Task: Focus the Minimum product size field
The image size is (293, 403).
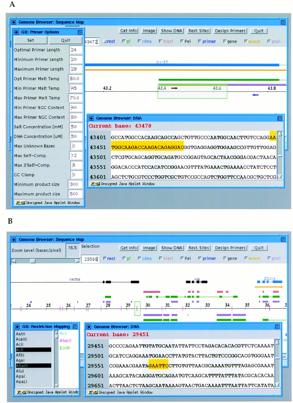Action: (76, 184)
